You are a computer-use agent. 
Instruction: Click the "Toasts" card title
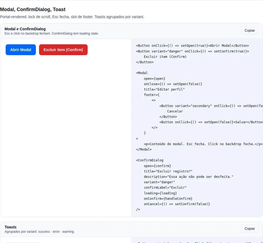click(x=11, y=227)
